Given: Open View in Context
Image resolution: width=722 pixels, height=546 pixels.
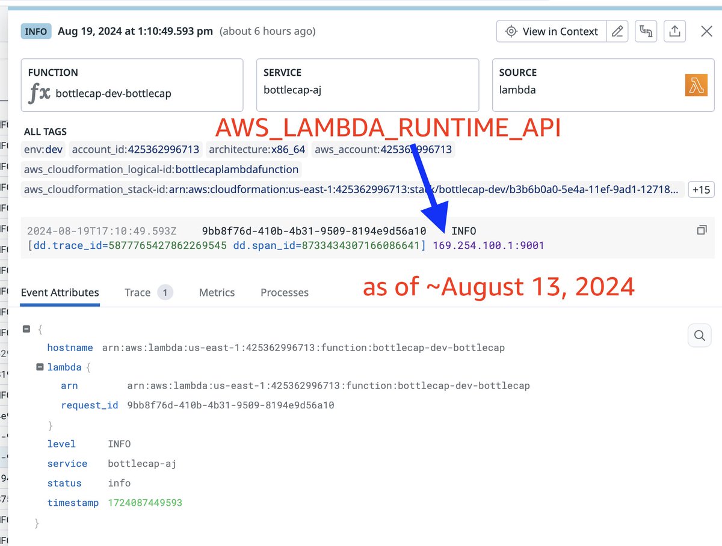Looking at the screenshot, I should point(551,31).
